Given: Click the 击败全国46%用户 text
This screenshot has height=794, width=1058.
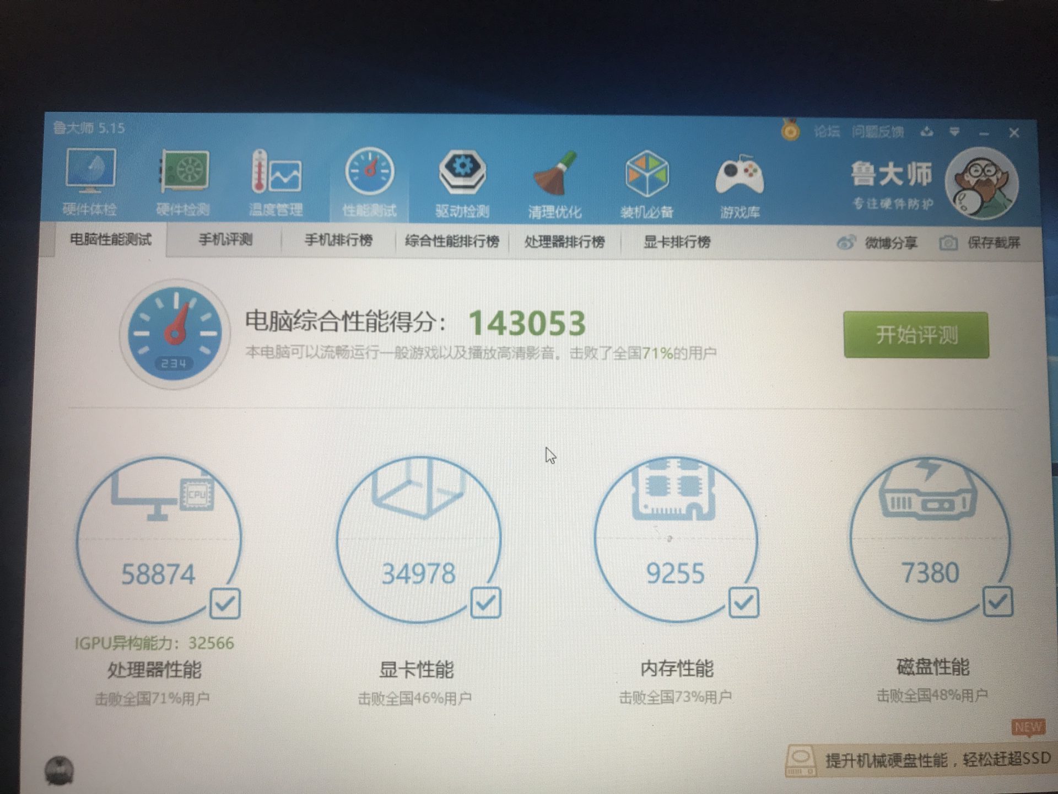Looking at the screenshot, I should click(415, 699).
